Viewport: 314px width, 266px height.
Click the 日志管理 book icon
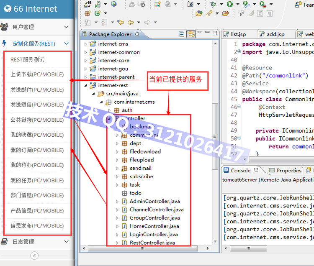(5, 242)
